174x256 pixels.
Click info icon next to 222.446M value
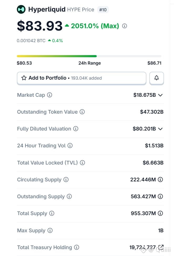pos(160,180)
